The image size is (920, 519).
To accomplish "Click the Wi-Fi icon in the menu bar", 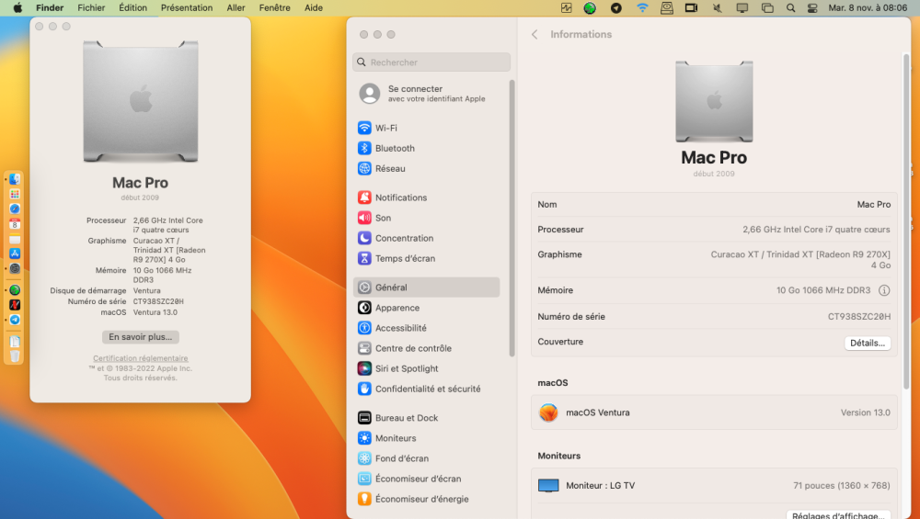I will pos(642,7).
